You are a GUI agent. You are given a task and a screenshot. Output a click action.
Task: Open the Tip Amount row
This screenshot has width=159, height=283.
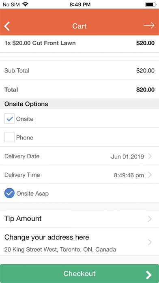pyautogui.click(x=79, y=219)
